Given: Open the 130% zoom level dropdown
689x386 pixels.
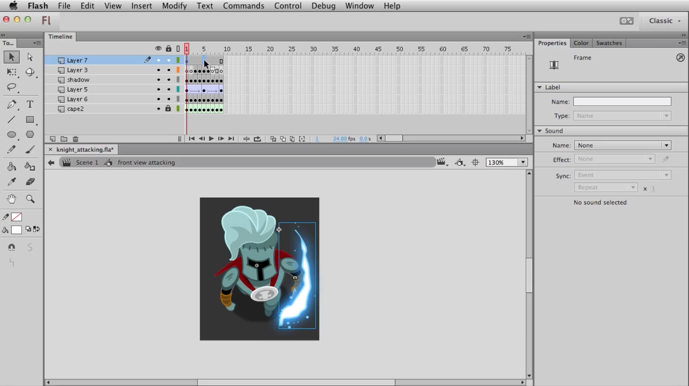Looking at the screenshot, I should click(x=523, y=162).
